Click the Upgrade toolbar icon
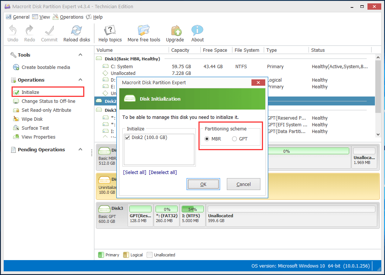 [175, 33]
